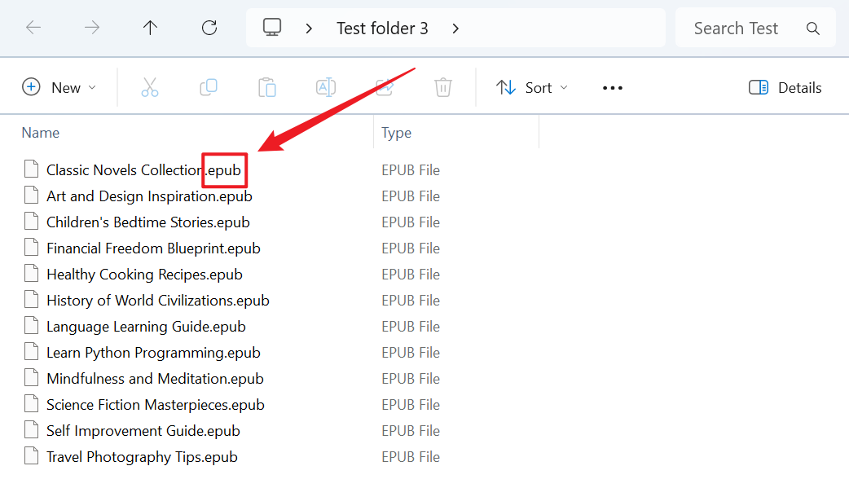Refresh the folder view
The width and height of the screenshot is (849, 488).
209,27
